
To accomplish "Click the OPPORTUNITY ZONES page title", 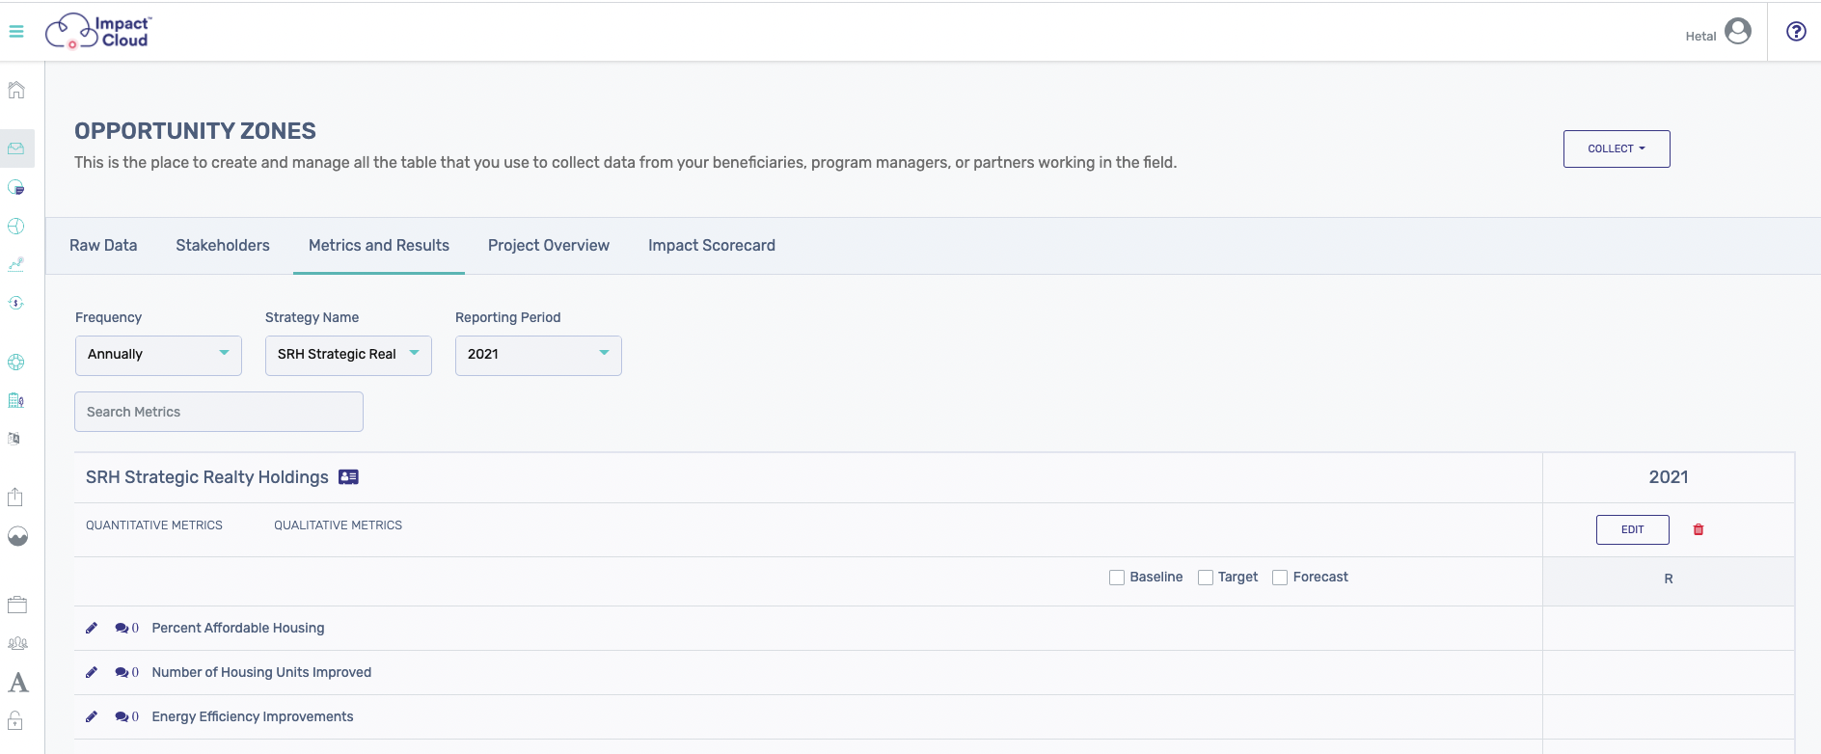I will 196,131.
